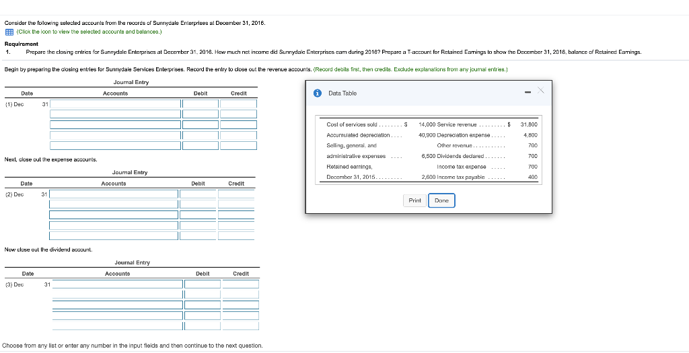Image resolution: width=689 pixels, height=353 pixels.
Task: Select fifth Debit field of entry (3)
Action: pyautogui.click(x=203, y=326)
